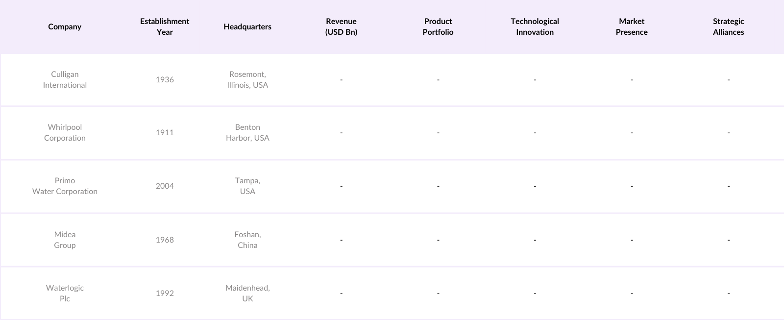Select the Product Portfolio column header
The image size is (784, 320).
click(x=438, y=26)
